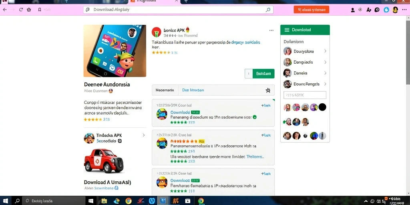The image size is (410, 205).
Task: Open the white dropdown part beside Batcam
Action: (249, 74)
